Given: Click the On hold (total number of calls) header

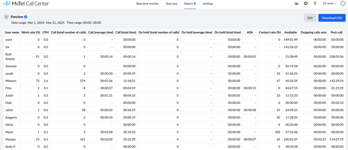Looking at the screenshot, I should coord(159,32).
